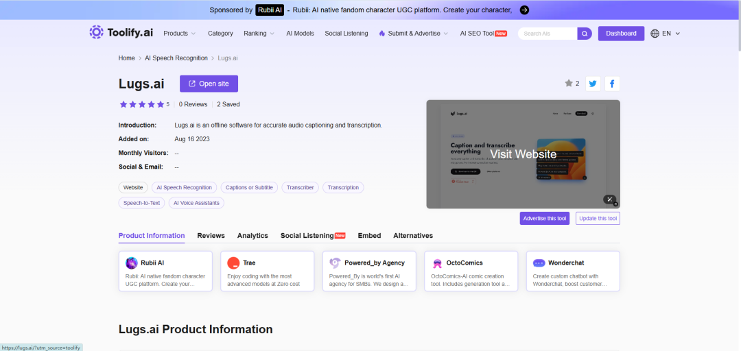This screenshot has height=351, width=741.
Task: Click the AI Voice Assistants tag
Action: [x=197, y=203]
